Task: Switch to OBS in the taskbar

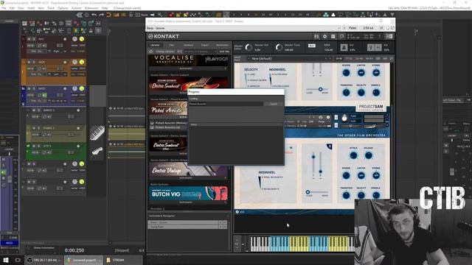Action: pos(44,260)
